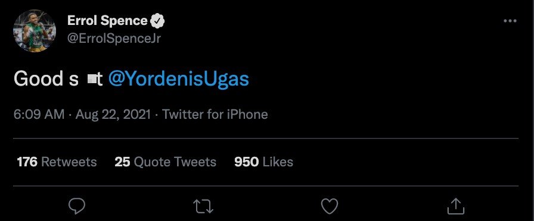Click the 176 retweet count number

27,162
